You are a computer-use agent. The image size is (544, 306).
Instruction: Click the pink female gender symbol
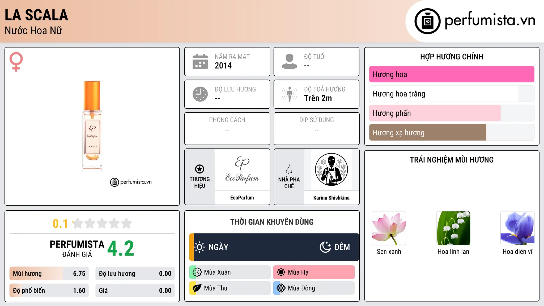[16, 62]
